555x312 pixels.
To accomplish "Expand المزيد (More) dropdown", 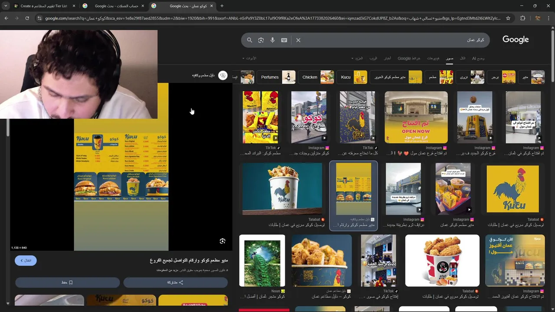I will 357,58.
